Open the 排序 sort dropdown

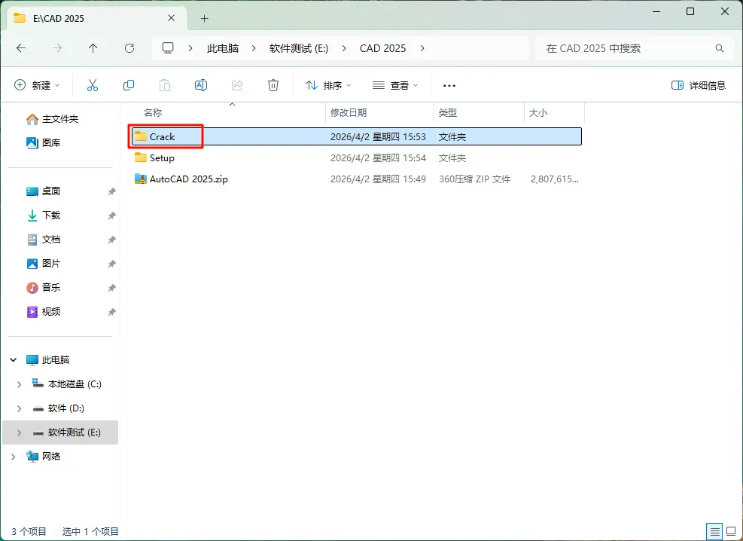point(328,85)
